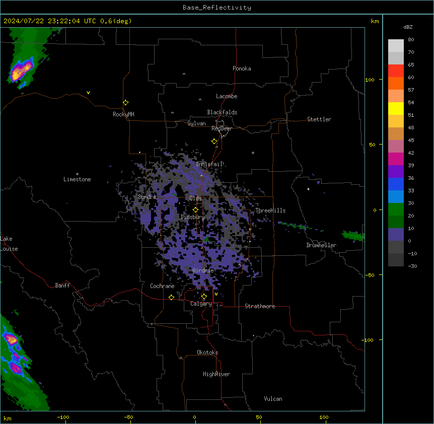Click the Blackfalds label

point(222,112)
